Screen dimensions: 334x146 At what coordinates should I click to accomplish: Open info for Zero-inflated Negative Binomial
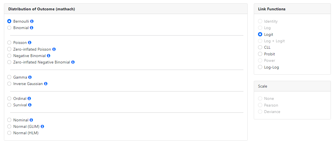coord(73,62)
